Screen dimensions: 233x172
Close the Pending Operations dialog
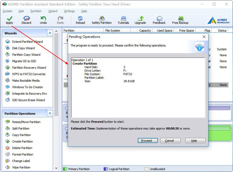coord(204,37)
